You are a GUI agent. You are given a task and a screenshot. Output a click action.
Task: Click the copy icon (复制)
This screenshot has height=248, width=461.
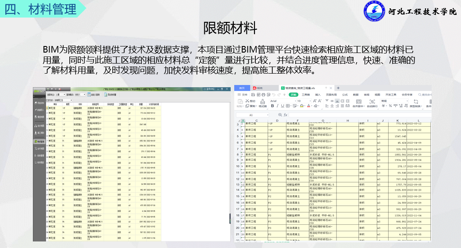[247, 106]
